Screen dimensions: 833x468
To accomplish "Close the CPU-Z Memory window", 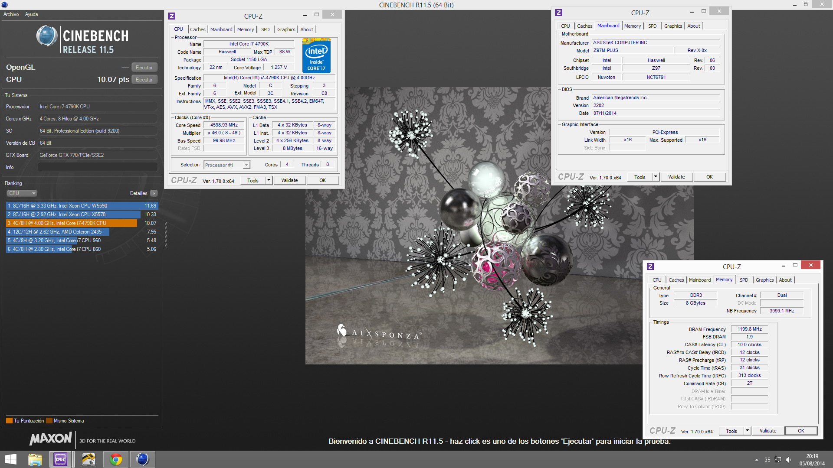I will [x=810, y=265].
